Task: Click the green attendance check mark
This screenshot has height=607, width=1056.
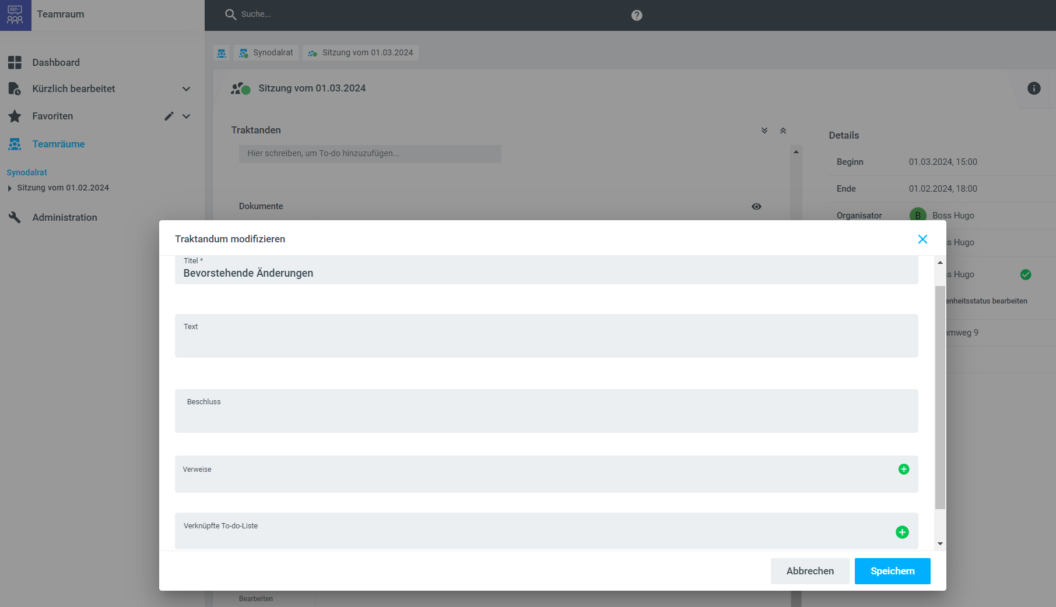Action: 1025,274
